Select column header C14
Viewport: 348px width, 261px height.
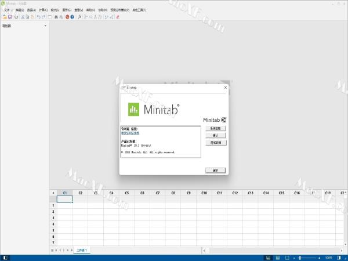click(x=266, y=193)
